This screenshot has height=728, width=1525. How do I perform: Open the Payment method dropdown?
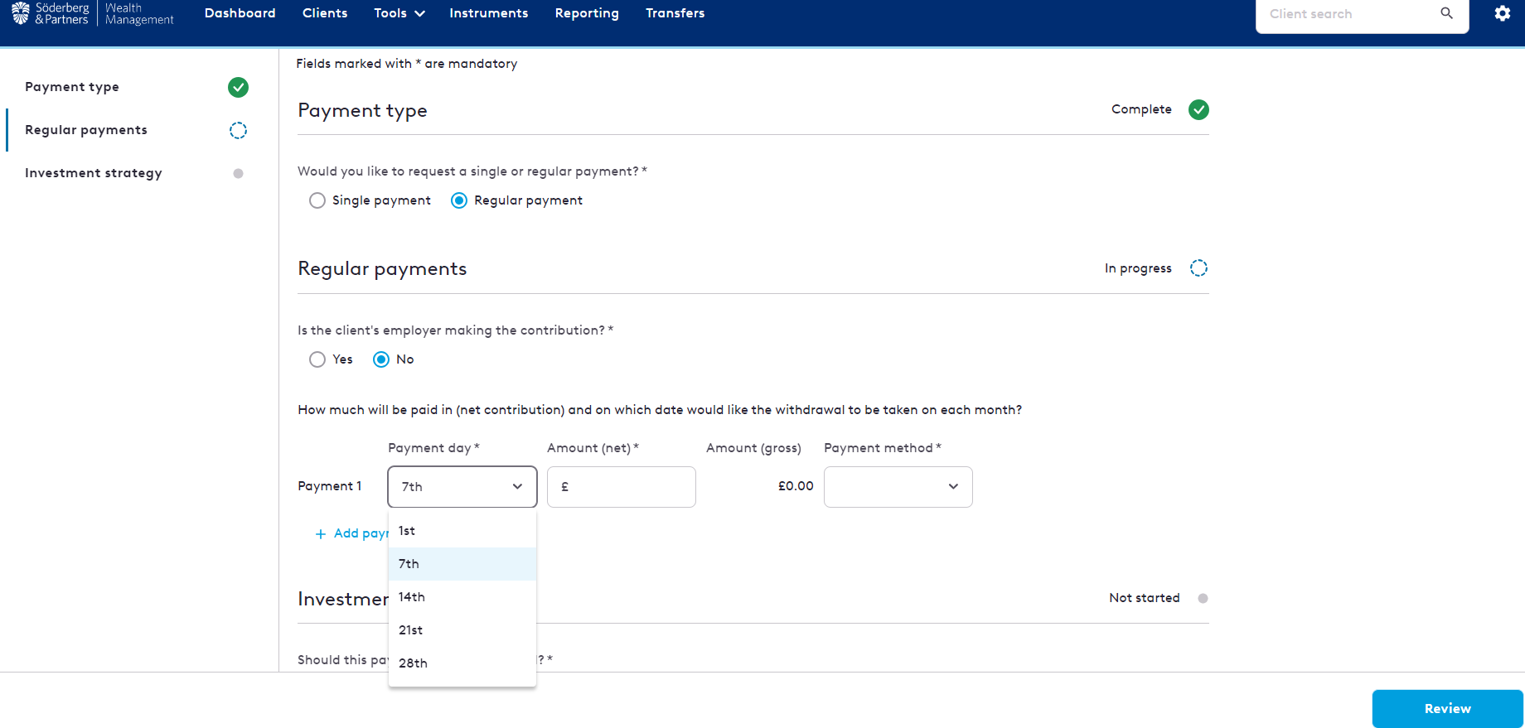(x=898, y=487)
